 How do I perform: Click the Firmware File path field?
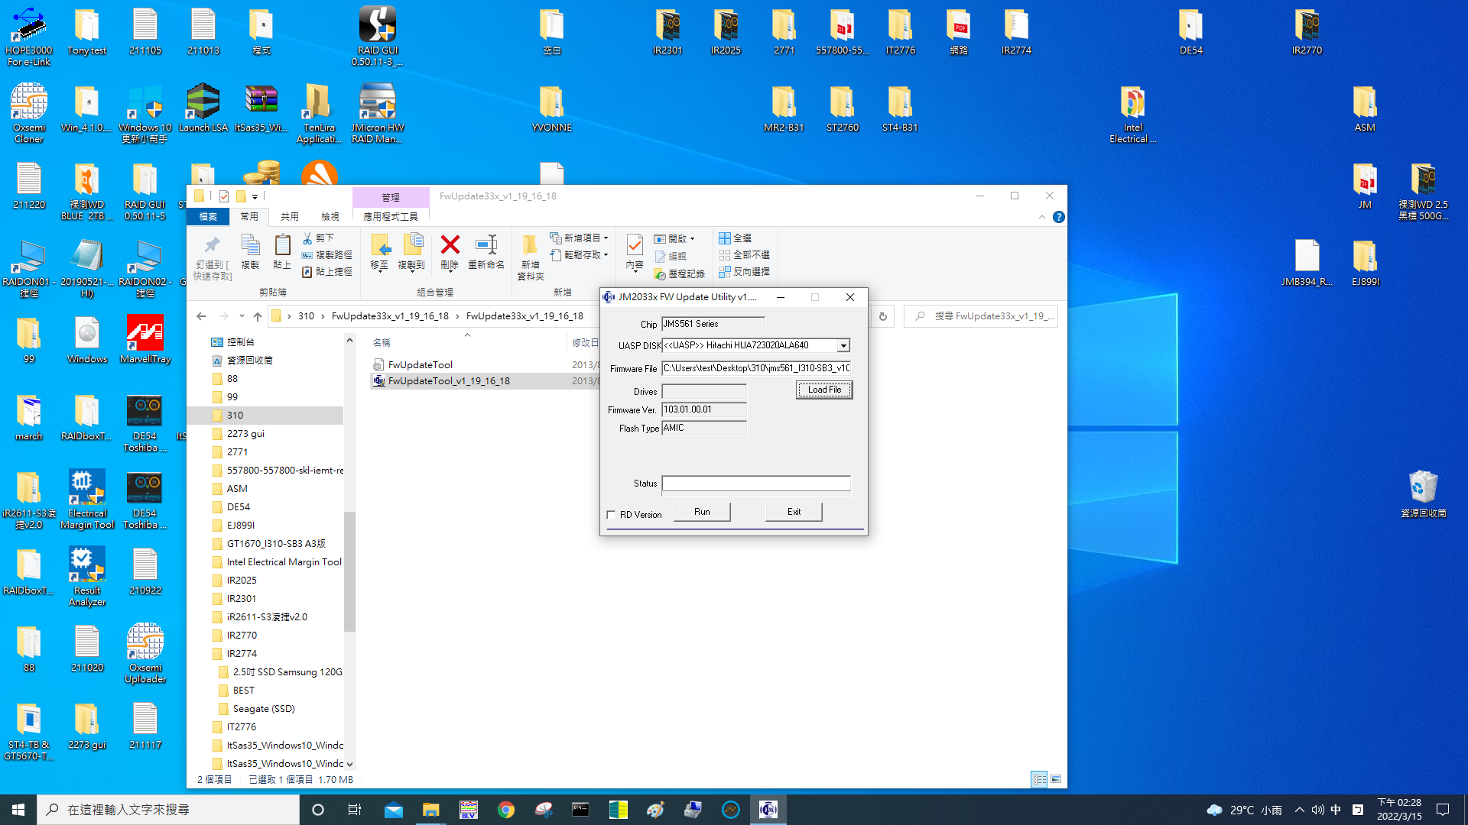click(x=755, y=368)
